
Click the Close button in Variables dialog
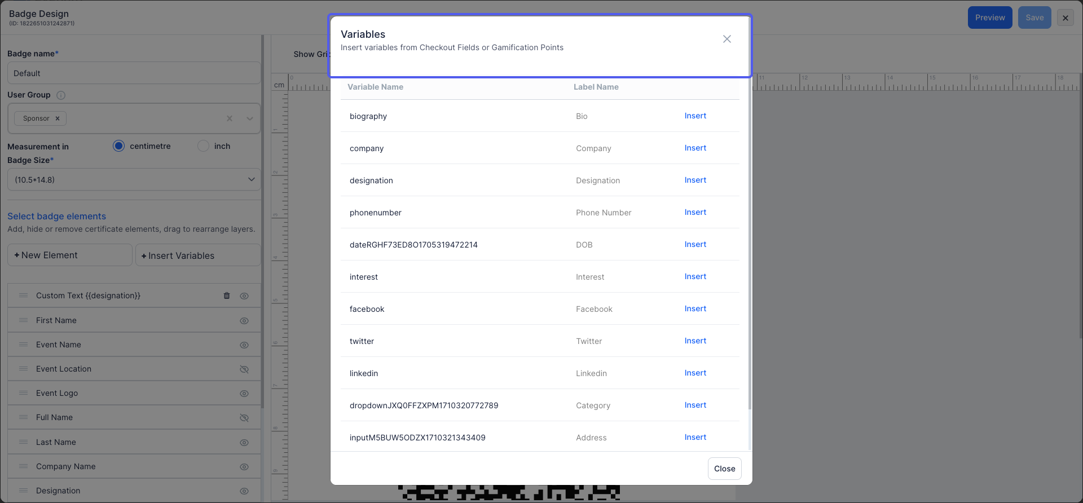[724, 469]
